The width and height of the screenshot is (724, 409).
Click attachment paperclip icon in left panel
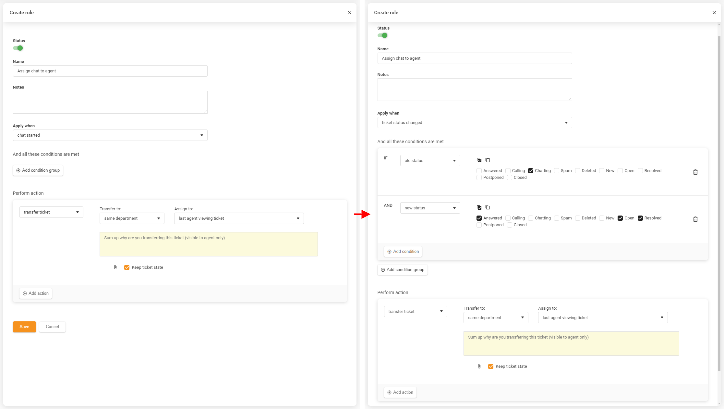click(115, 267)
